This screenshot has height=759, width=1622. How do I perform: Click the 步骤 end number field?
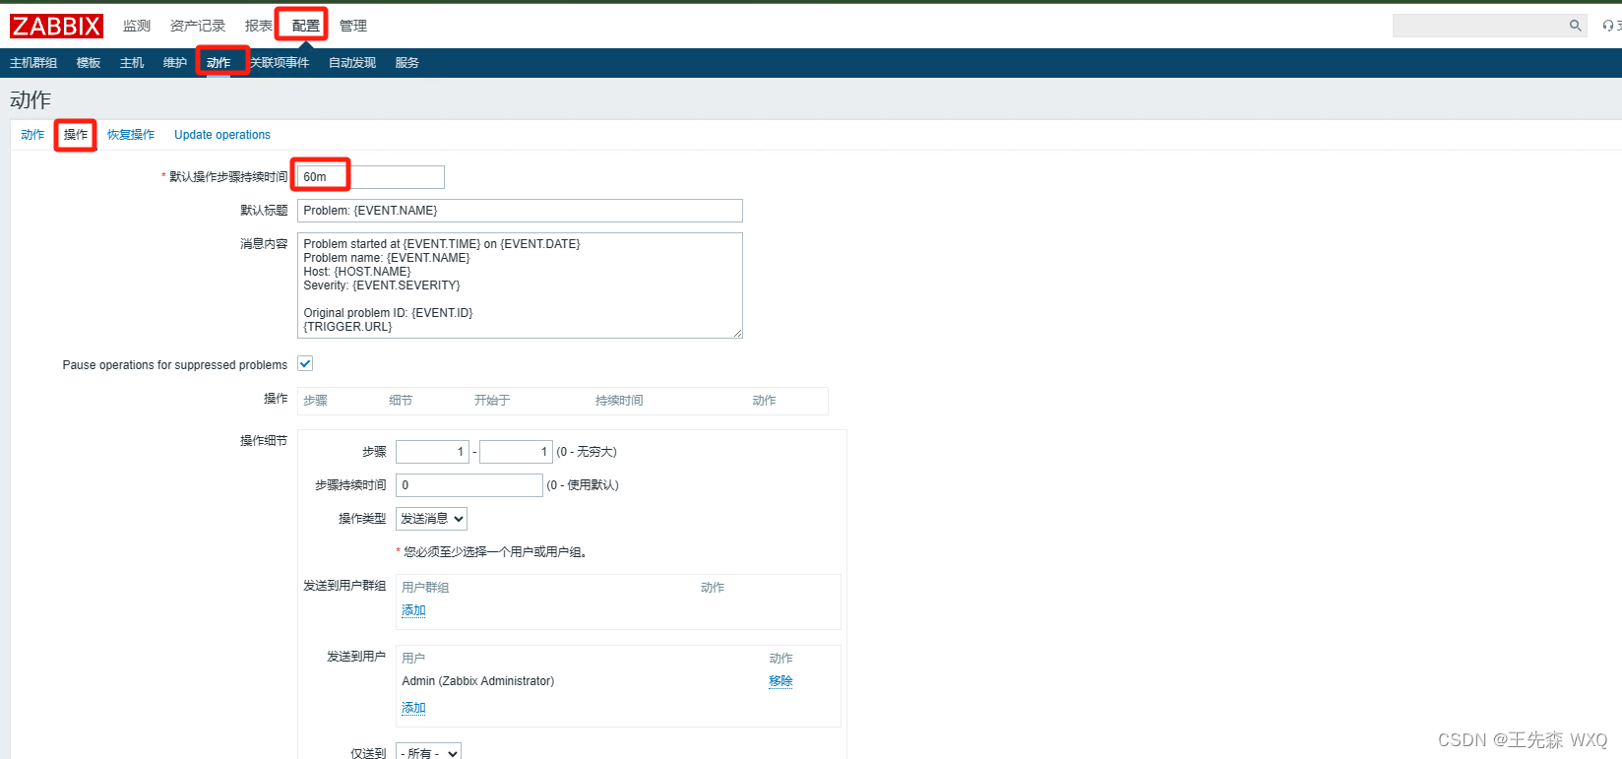tap(516, 452)
